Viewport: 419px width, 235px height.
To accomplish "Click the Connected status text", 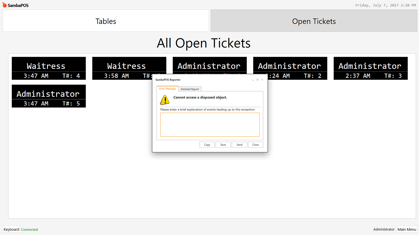I will [29, 230].
